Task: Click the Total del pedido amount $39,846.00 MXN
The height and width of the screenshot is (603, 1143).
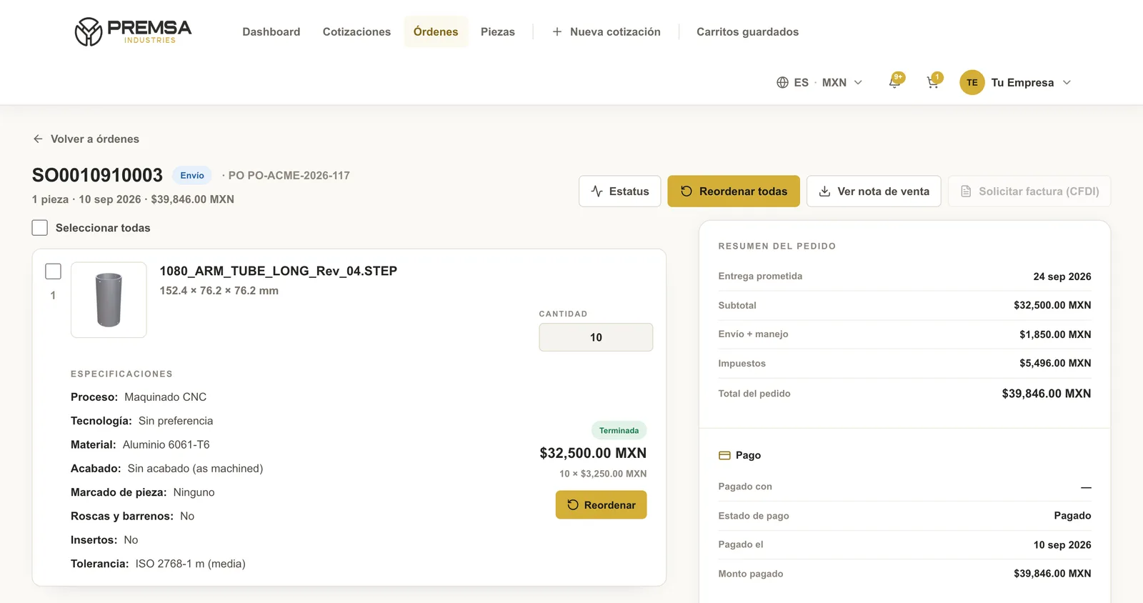Action: [x=1047, y=394]
